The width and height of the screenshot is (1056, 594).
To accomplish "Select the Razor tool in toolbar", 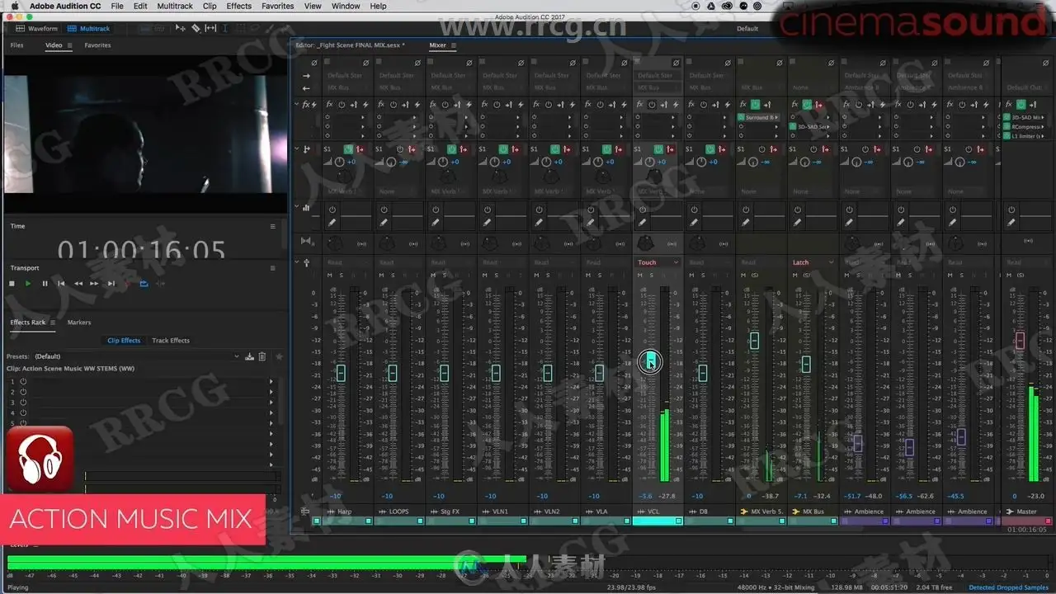I will pos(196,28).
